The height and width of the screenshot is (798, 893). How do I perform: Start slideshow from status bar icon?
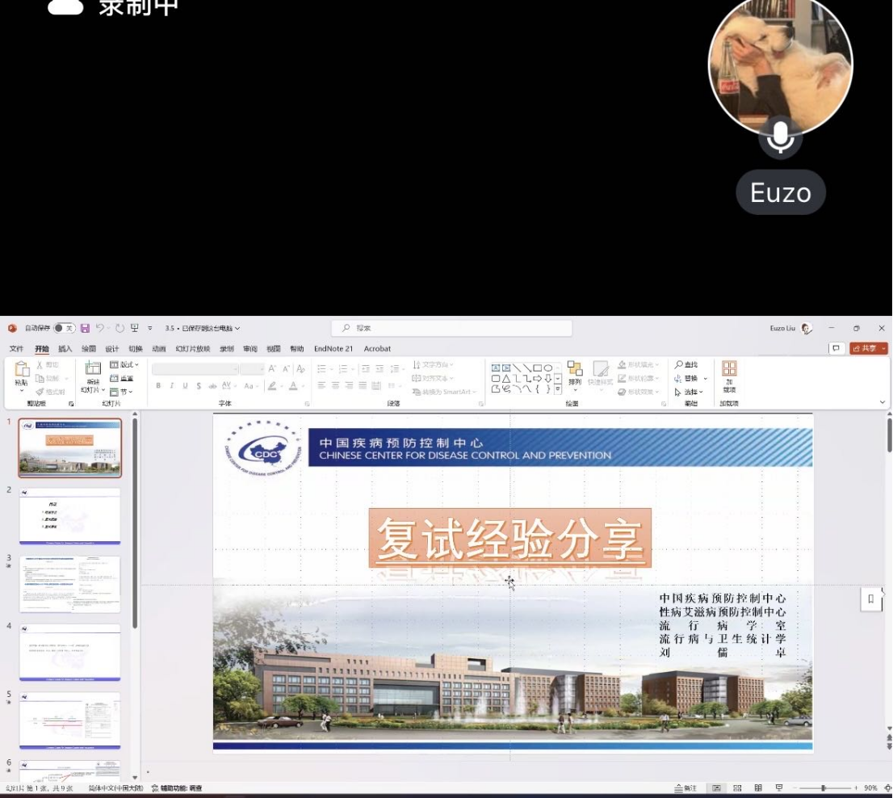pos(779,788)
